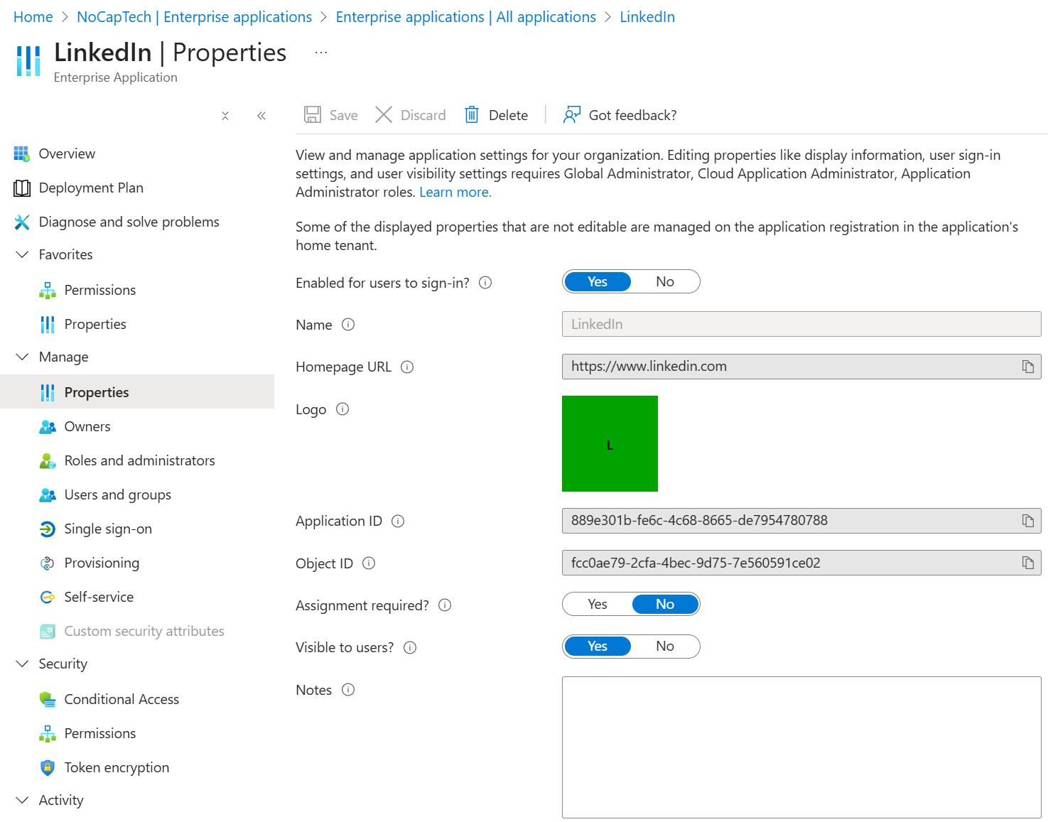The image size is (1048, 822).
Task: Collapse the Activity section chevron
Action: pos(22,800)
